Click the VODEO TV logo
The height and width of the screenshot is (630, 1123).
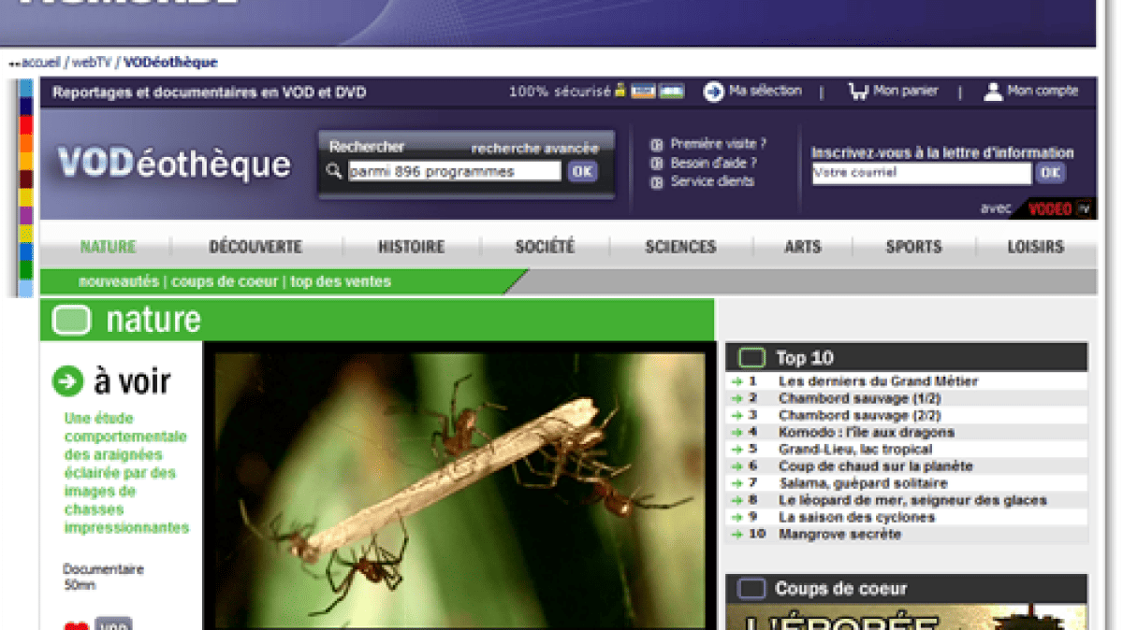coord(1060,208)
